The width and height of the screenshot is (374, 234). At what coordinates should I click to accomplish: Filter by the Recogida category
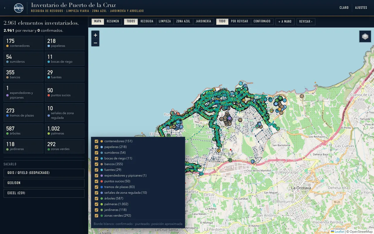tap(147, 21)
